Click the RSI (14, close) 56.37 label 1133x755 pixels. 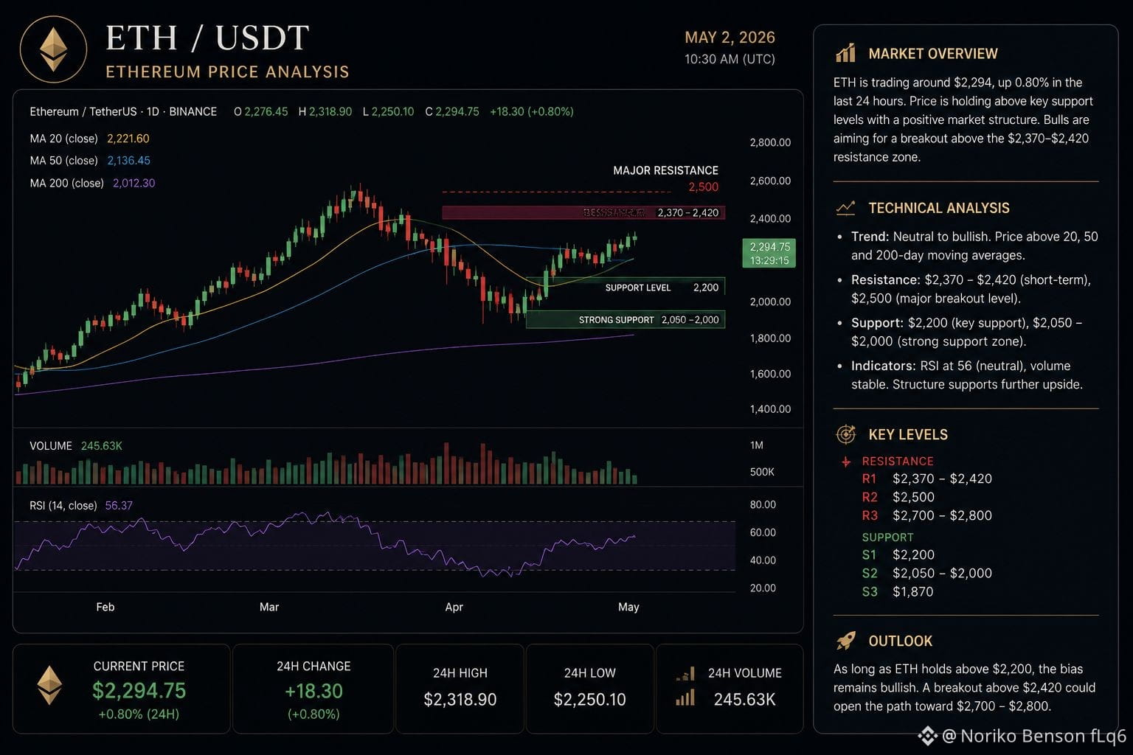coord(81,506)
